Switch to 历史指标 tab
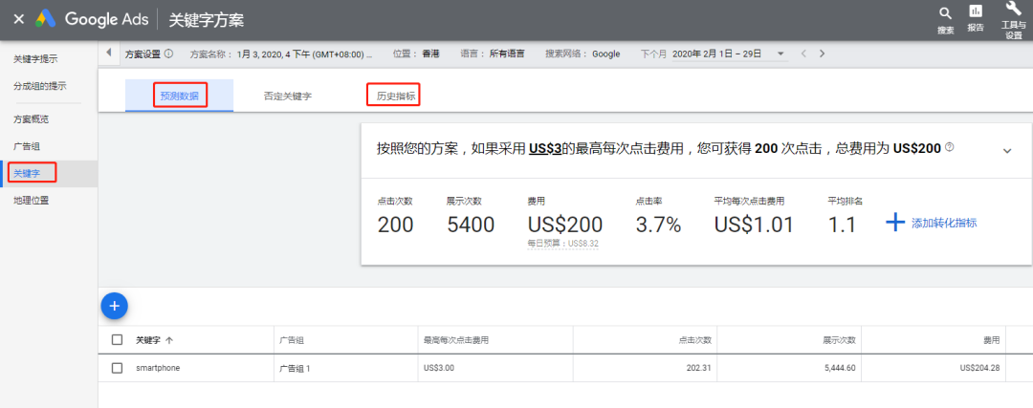The image size is (1033, 408). [x=396, y=97]
